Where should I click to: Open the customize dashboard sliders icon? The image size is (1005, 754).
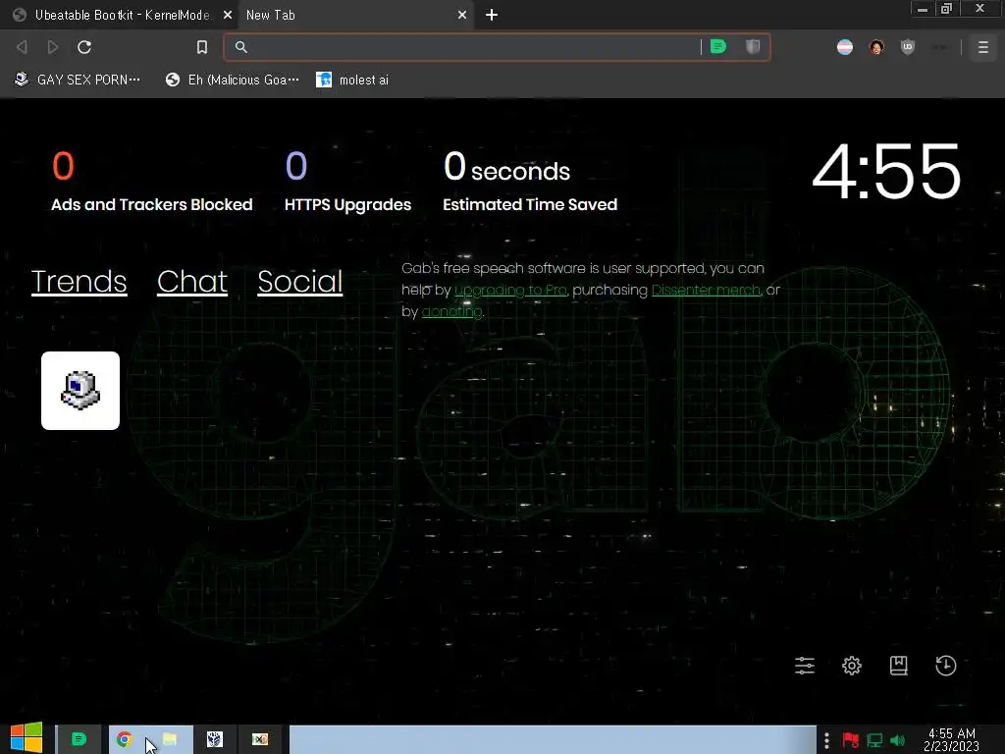click(x=805, y=666)
